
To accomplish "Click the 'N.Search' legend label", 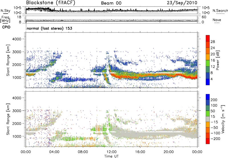I will [220, 11].
